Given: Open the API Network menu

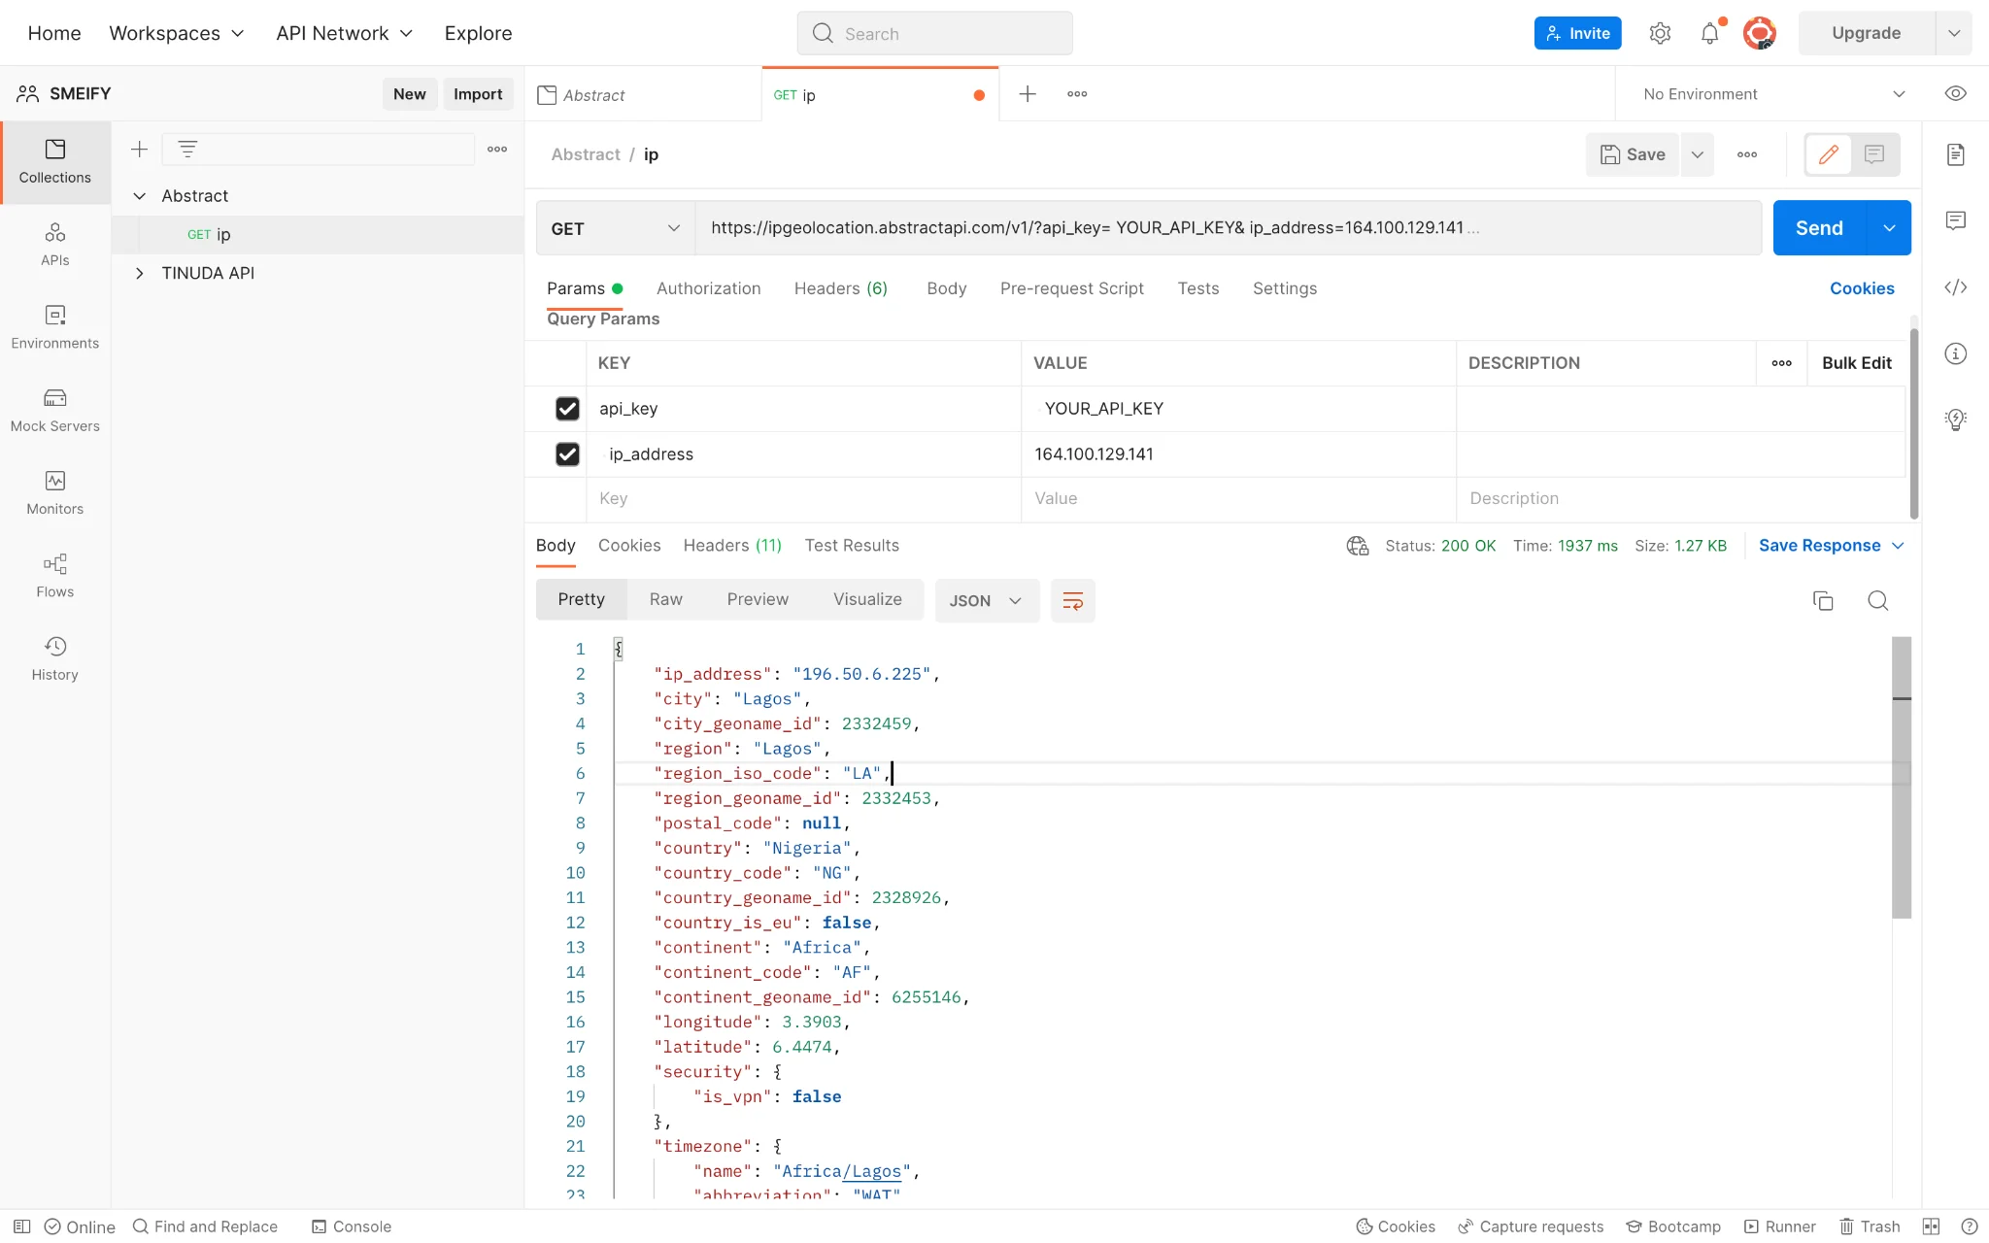Looking at the screenshot, I should pyautogui.click(x=344, y=32).
